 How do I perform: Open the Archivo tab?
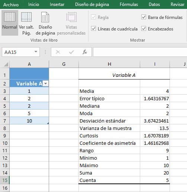click(x=11, y=4)
